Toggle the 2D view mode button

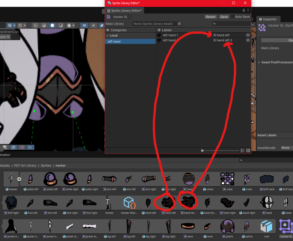click(84, 25)
